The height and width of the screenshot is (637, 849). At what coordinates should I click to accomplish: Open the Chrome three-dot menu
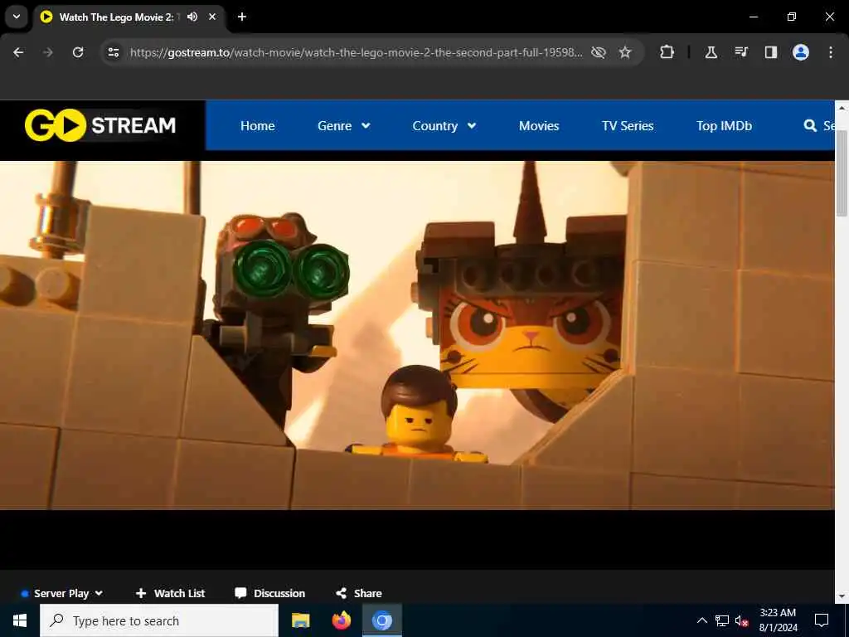pyautogui.click(x=831, y=52)
